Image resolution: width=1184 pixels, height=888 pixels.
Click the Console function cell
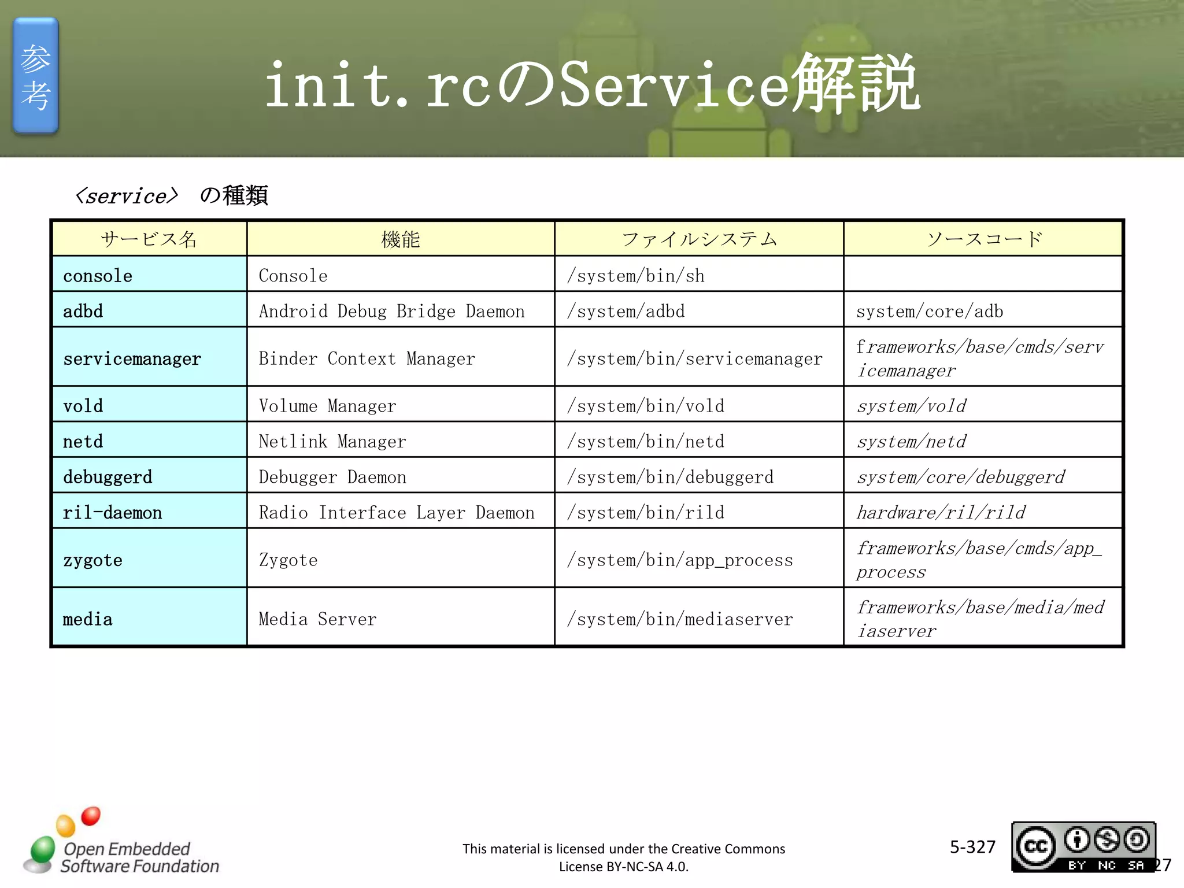401,274
